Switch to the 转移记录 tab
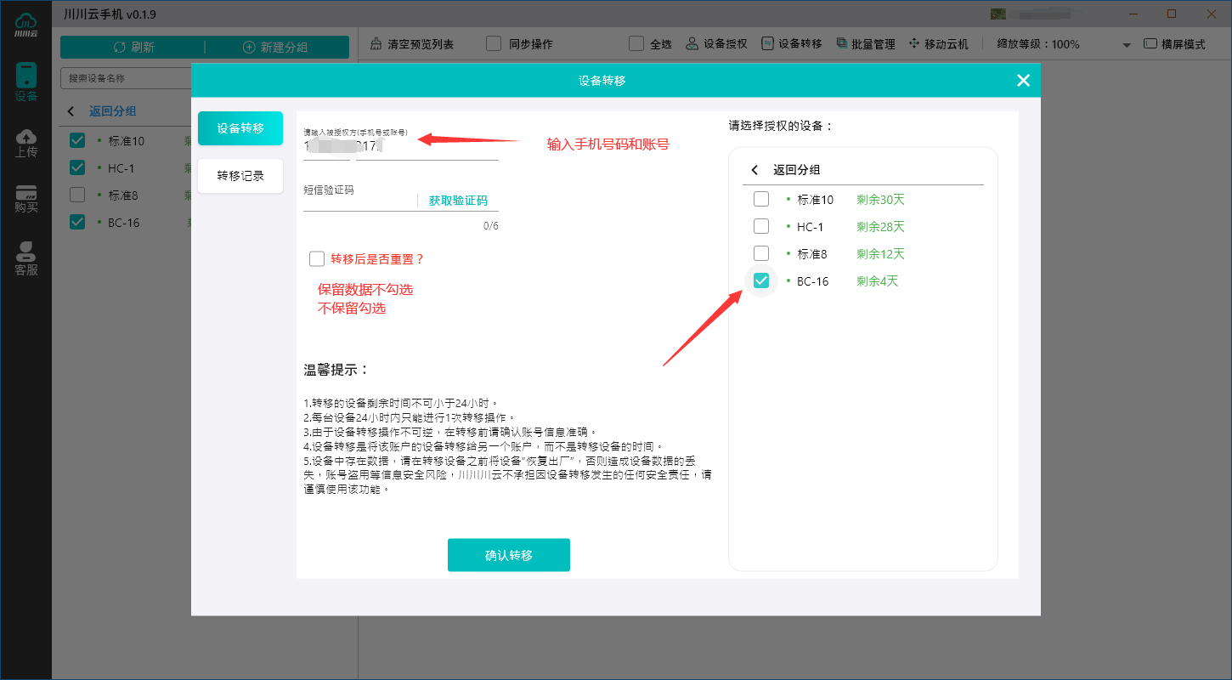 coord(240,176)
